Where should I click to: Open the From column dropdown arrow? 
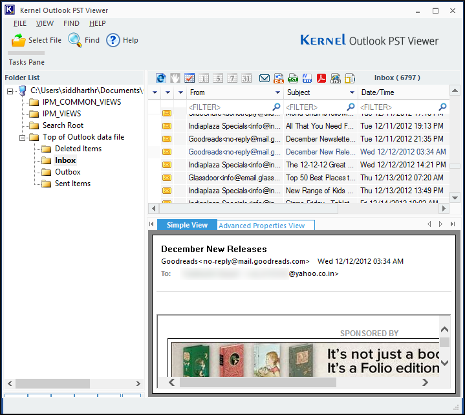(277, 92)
